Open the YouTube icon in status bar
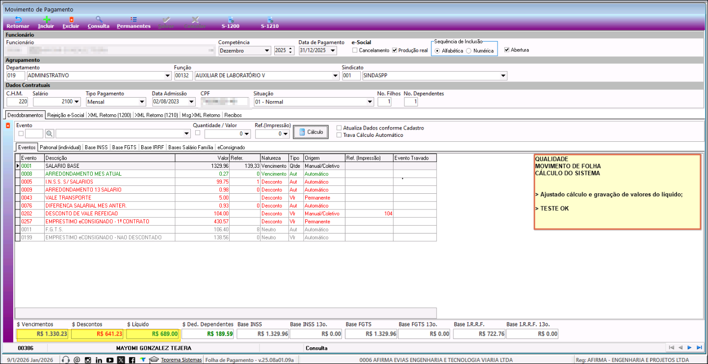Screen dimensions: 708x364 tap(110, 360)
